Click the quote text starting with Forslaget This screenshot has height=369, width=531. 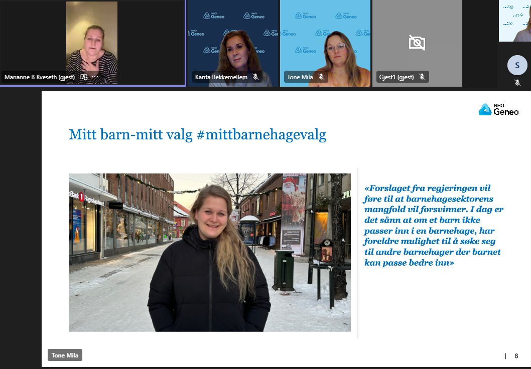(434, 225)
